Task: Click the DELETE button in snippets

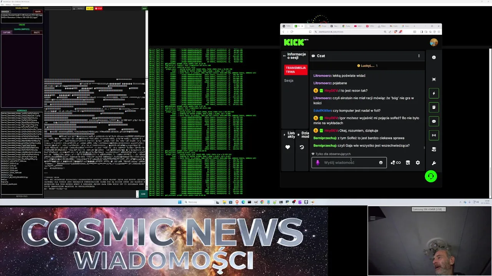Action: 37,33
